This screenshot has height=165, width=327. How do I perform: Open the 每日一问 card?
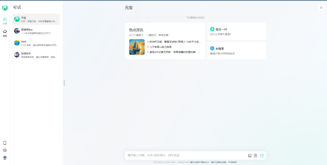(x=237, y=31)
